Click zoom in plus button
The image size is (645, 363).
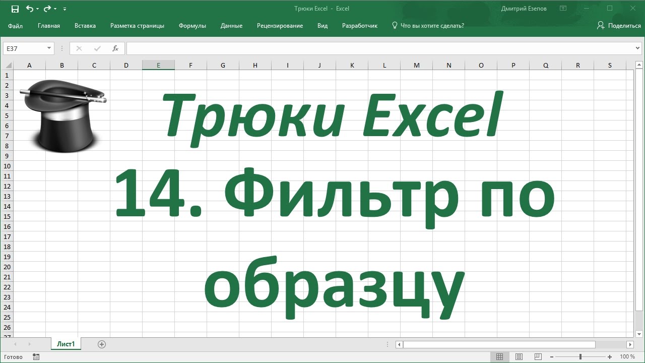tap(610, 356)
